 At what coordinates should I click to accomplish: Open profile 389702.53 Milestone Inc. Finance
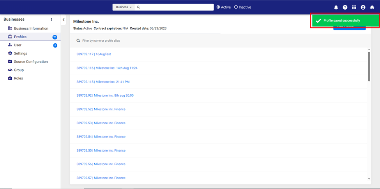(101, 123)
